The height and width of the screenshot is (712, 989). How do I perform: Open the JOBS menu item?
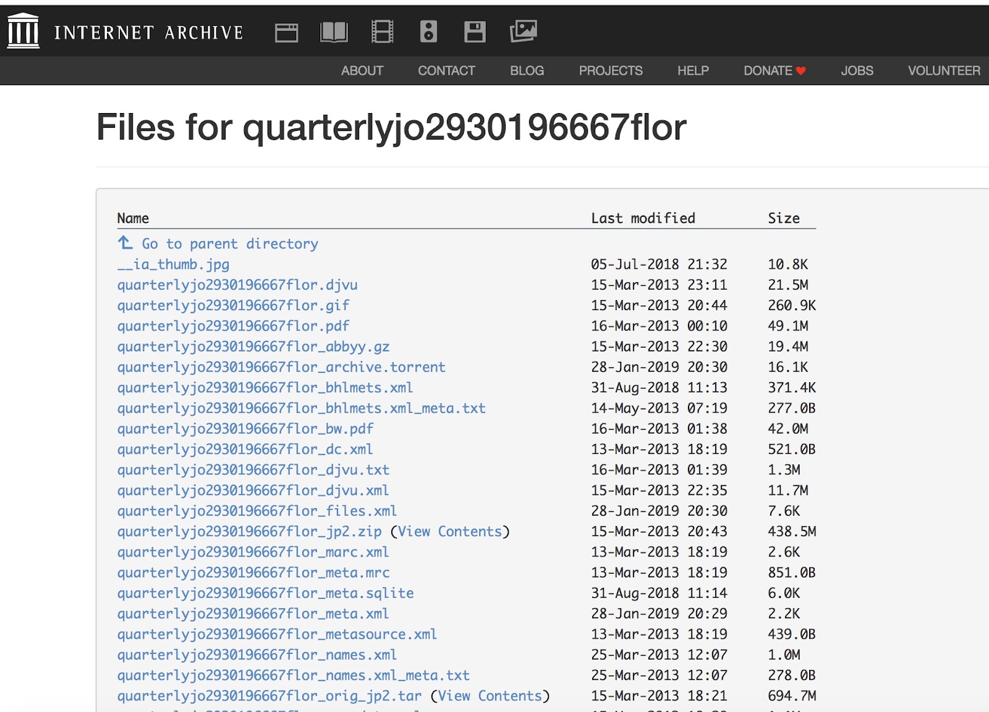pyautogui.click(x=857, y=71)
